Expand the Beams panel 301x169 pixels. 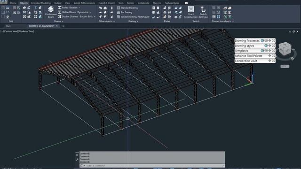coord(59,21)
